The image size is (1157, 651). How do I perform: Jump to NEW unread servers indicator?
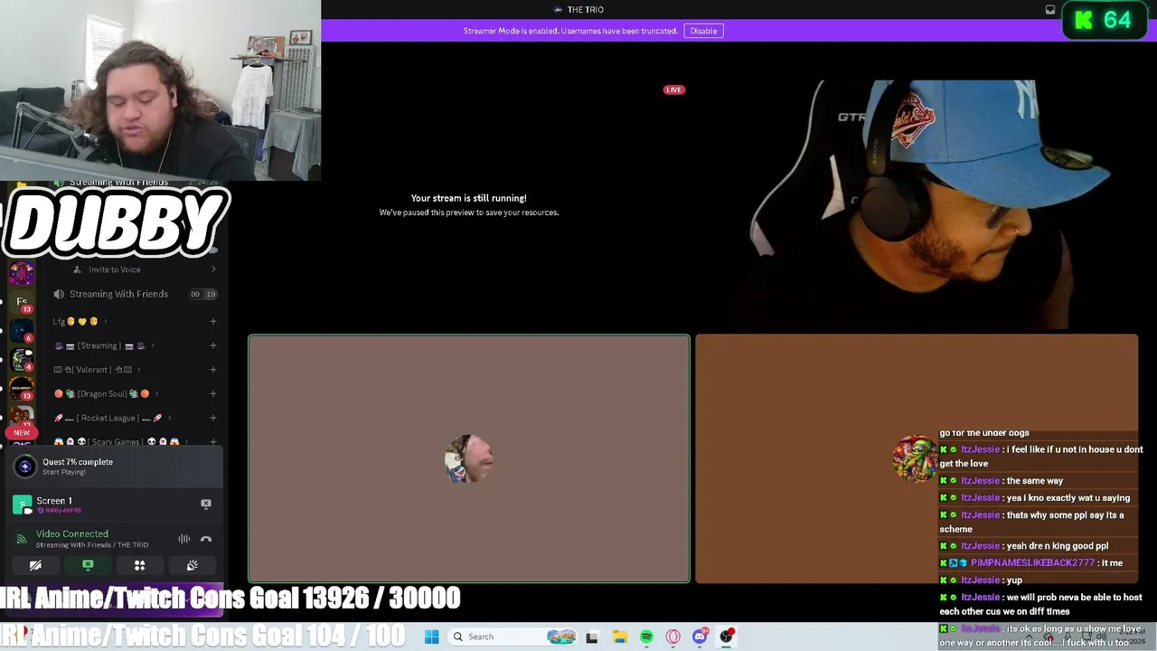[x=22, y=433]
